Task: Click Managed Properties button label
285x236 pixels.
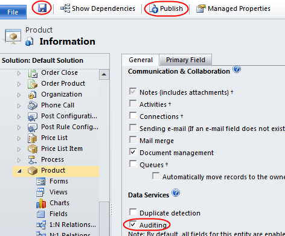Action: [239, 8]
